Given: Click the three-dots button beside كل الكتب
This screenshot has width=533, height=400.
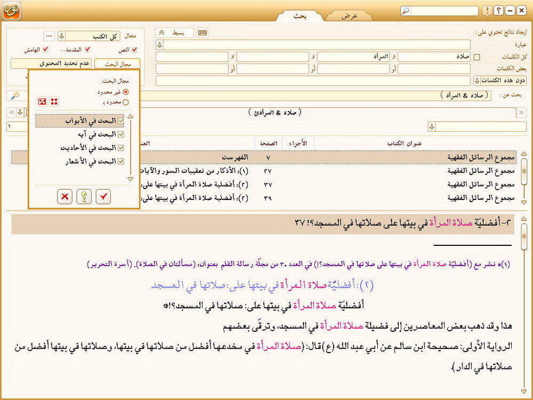Looking at the screenshot, I should tap(49, 36).
